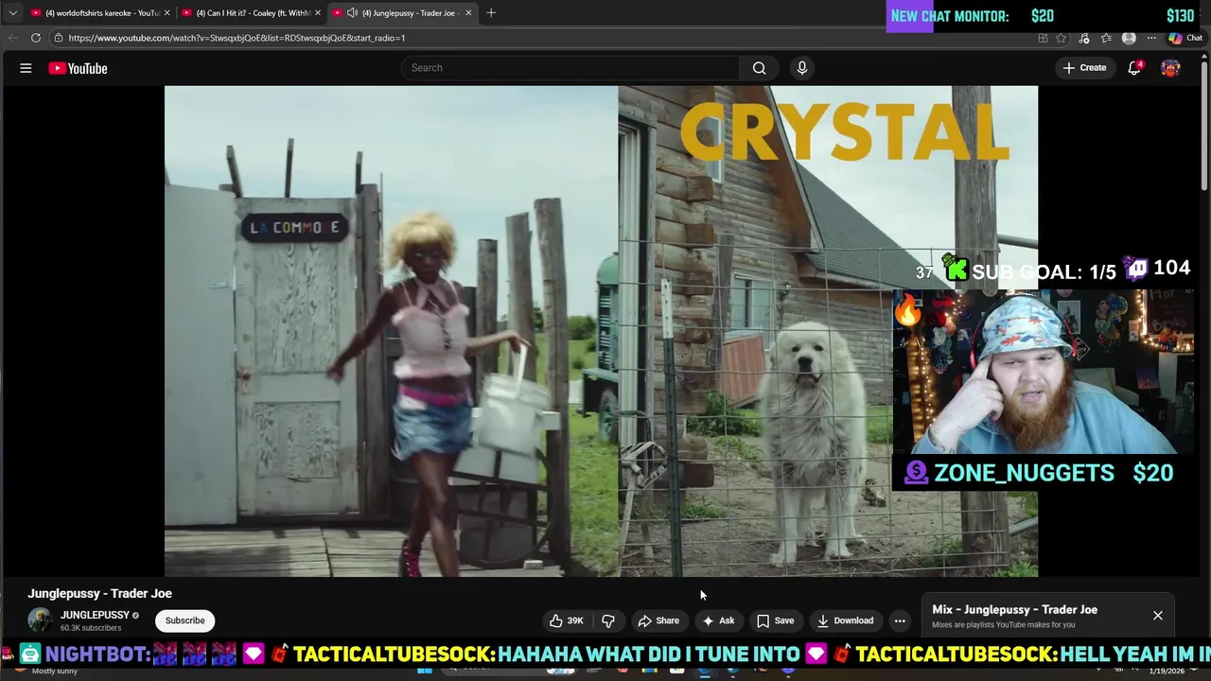Screen dimensions: 1211x681
Task: Open more actions three-dot menu
Action: point(900,620)
